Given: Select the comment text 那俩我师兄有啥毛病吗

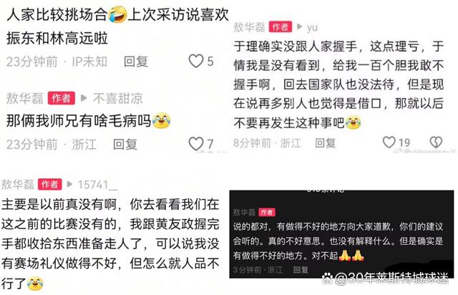Looking at the screenshot, I should pyautogui.click(x=79, y=121).
